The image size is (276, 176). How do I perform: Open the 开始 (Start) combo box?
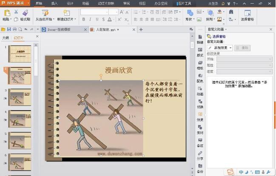[x=244, y=59]
